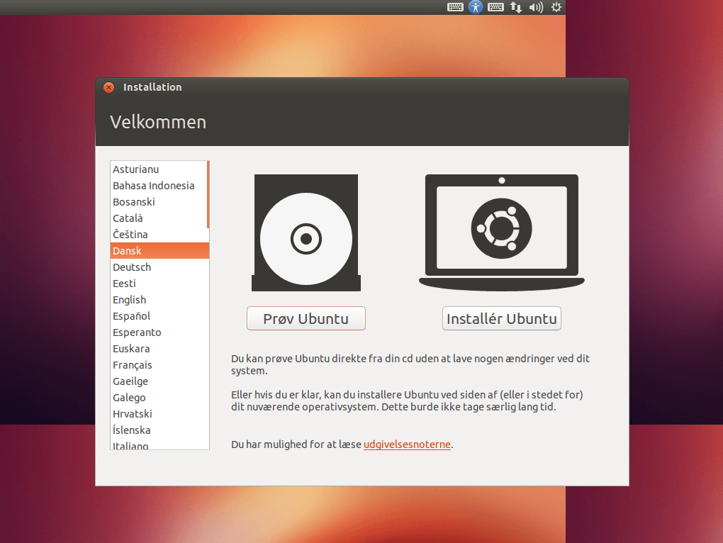Viewport: 723px width, 543px height.
Task: Click the Installér Ubuntu button
Action: tap(501, 318)
